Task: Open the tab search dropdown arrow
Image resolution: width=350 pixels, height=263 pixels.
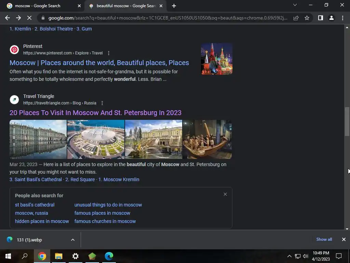Action: pos(295,5)
